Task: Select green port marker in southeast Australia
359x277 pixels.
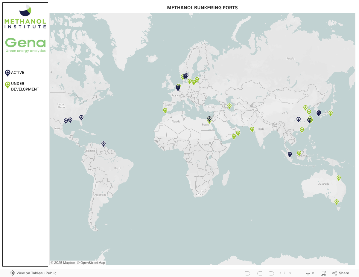Action: tap(337, 202)
